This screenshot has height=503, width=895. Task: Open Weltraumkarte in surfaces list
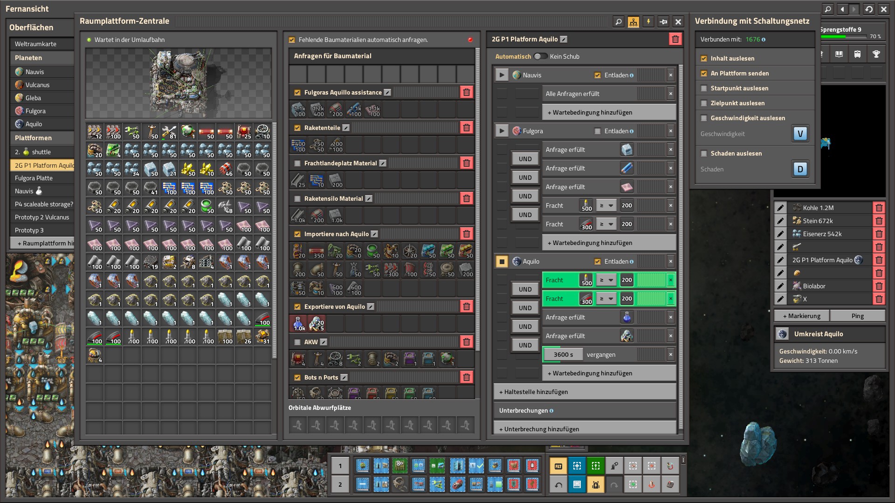click(x=42, y=44)
